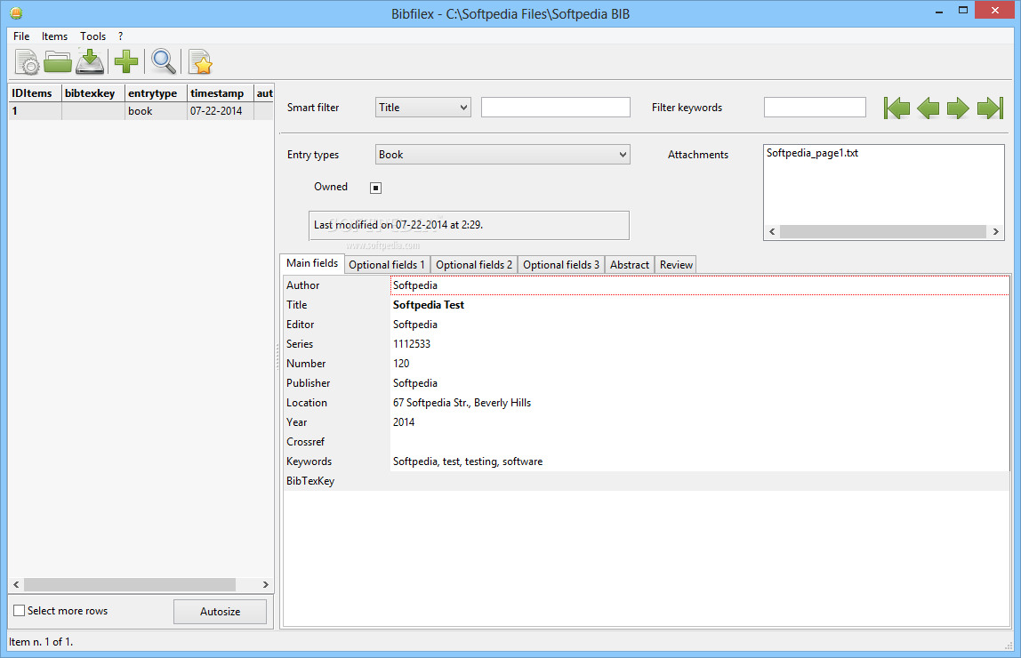Expand the Entry types Book dropdown

click(x=502, y=154)
